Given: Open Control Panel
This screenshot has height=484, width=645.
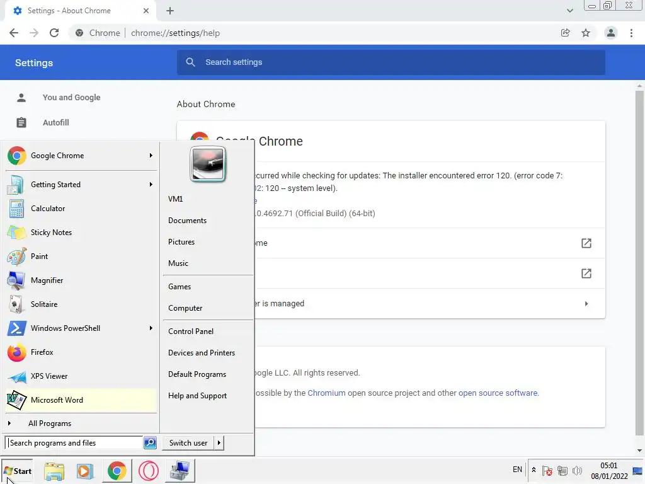Looking at the screenshot, I should coord(191,331).
